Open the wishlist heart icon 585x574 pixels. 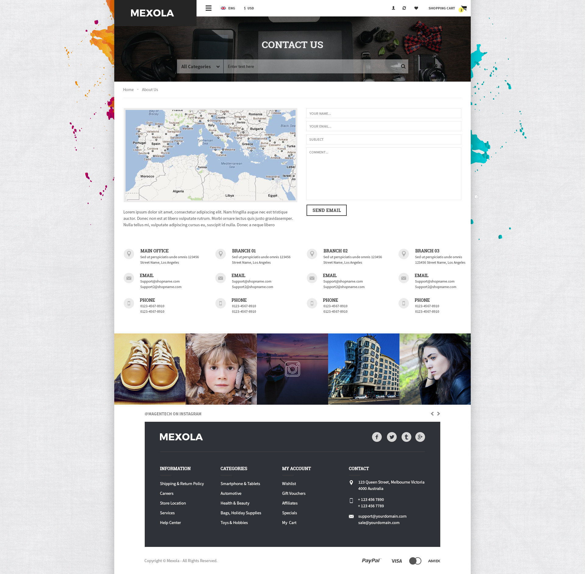click(416, 8)
